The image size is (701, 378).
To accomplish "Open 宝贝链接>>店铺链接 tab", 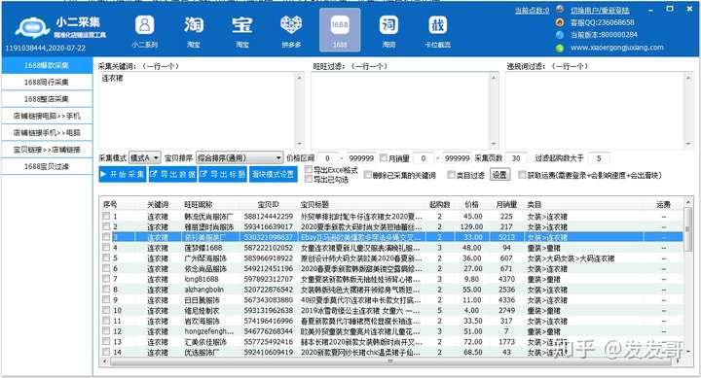I will 47,150.
